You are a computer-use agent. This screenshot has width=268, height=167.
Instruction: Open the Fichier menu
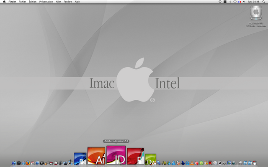[x=22, y=2]
